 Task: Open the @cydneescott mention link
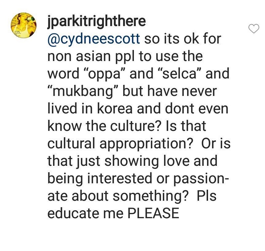click(x=94, y=39)
